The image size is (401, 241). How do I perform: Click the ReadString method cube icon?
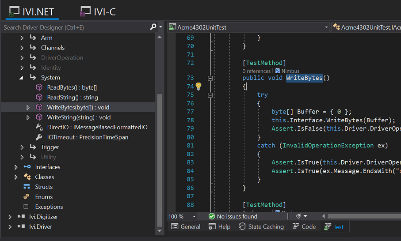click(x=39, y=97)
